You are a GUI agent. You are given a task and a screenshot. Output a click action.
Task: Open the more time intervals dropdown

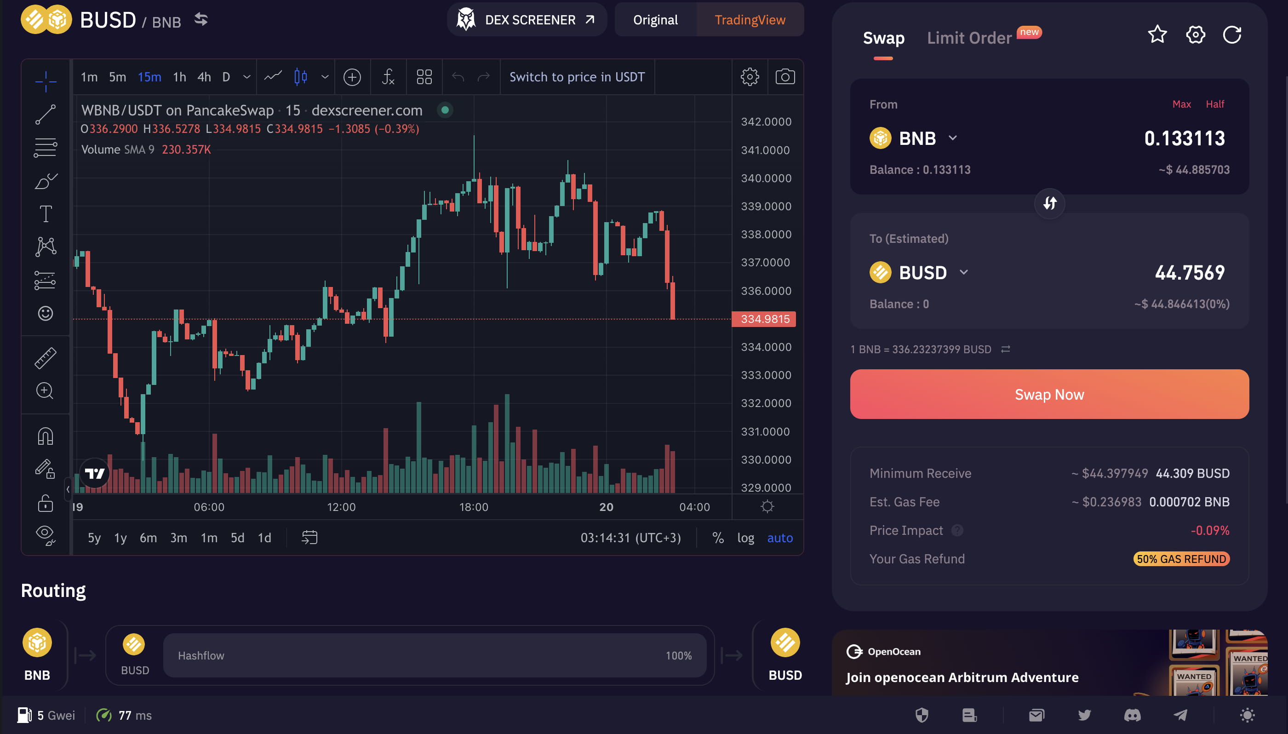click(246, 77)
